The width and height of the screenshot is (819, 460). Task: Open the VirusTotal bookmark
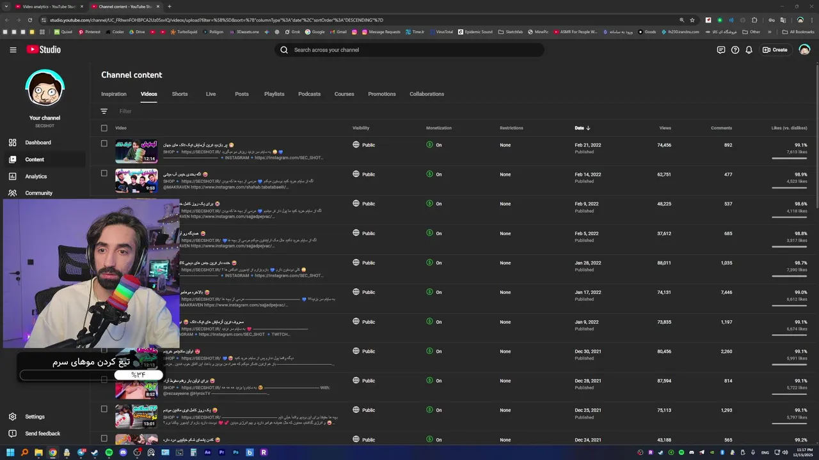click(441, 31)
